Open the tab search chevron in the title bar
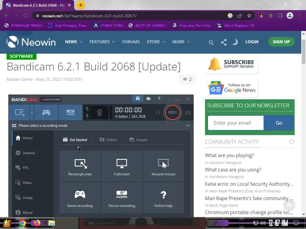The width and height of the screenshot is (306, 229). point(258,4)
